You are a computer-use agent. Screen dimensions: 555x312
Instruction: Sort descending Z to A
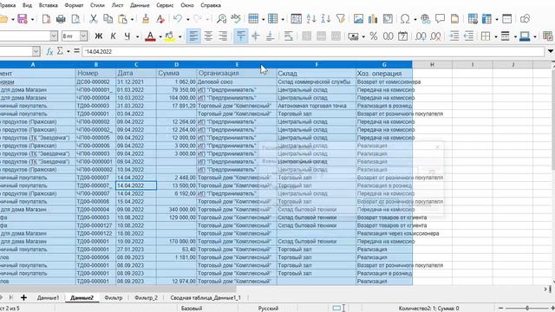326,19
